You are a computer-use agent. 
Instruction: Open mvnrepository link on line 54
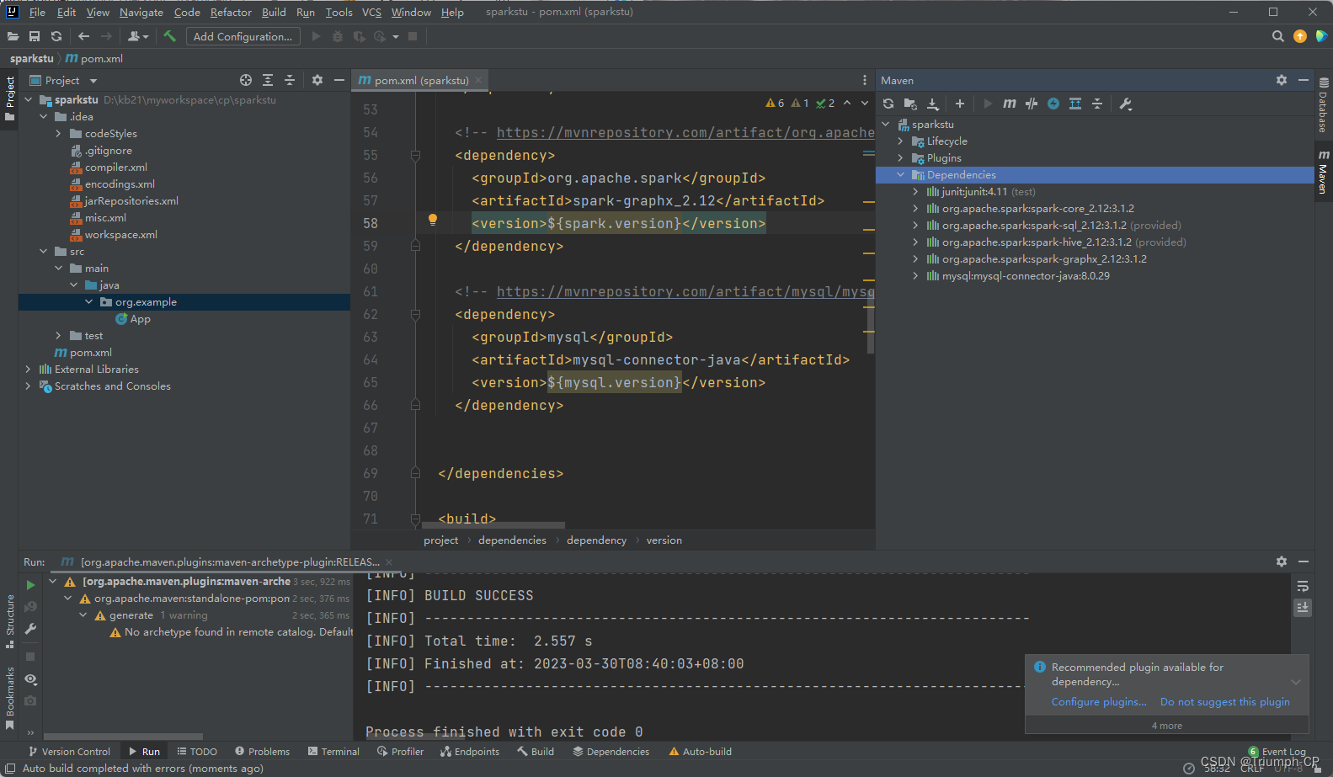(x=685, y=133)
